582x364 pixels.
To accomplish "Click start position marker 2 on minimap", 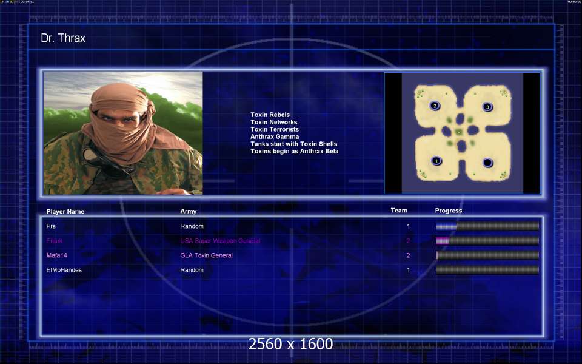I will [435, 106].
